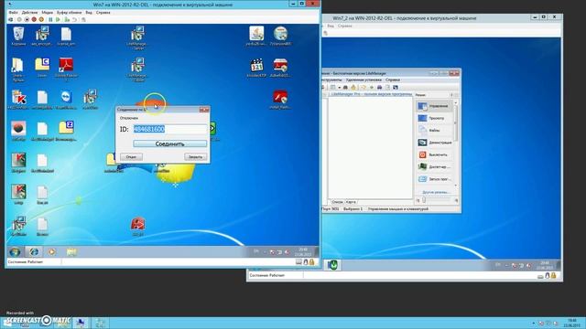Select the top LiteManager Server desktop icon
Image resolution: width=586 pixels, height=329 pixels.
[138, 37]
